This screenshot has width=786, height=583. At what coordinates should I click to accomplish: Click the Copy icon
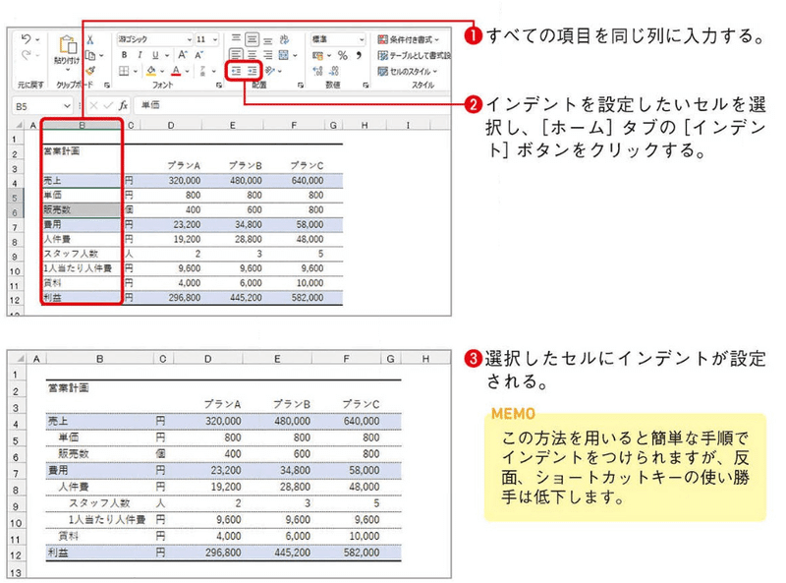(90, 55)
